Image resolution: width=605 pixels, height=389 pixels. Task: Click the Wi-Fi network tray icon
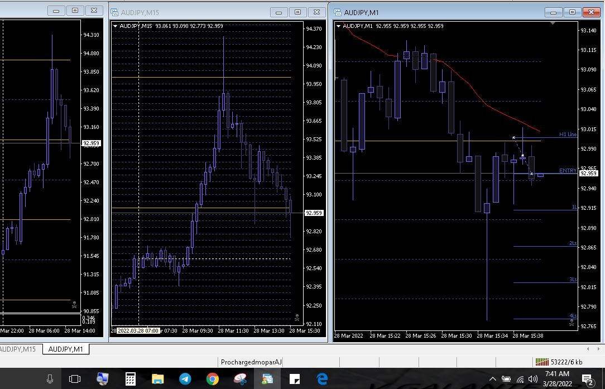520,380
